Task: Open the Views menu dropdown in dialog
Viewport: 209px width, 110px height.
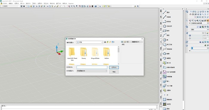Action: point(113,42)
